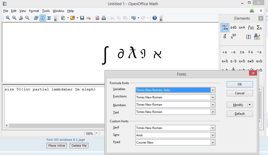The image size is (268, 155).
Task: Choose the Formats category icon in Elements
Action: (257, 37)
